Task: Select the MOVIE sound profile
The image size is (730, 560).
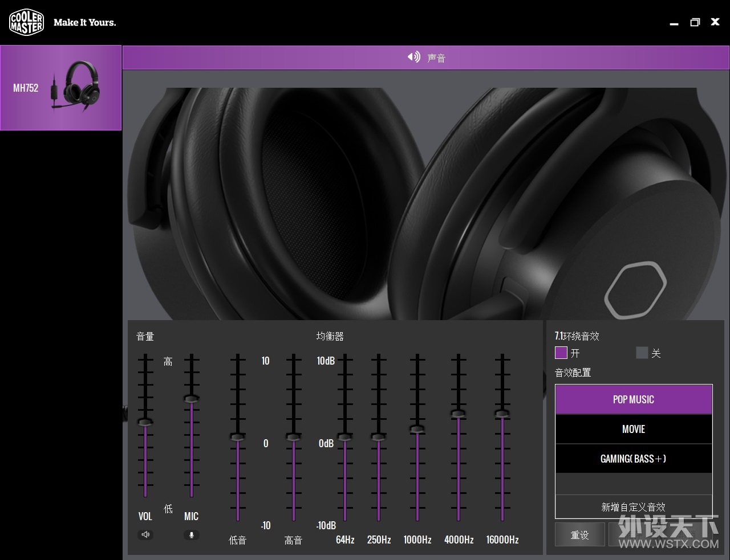Action: click(x=634, y=429)
